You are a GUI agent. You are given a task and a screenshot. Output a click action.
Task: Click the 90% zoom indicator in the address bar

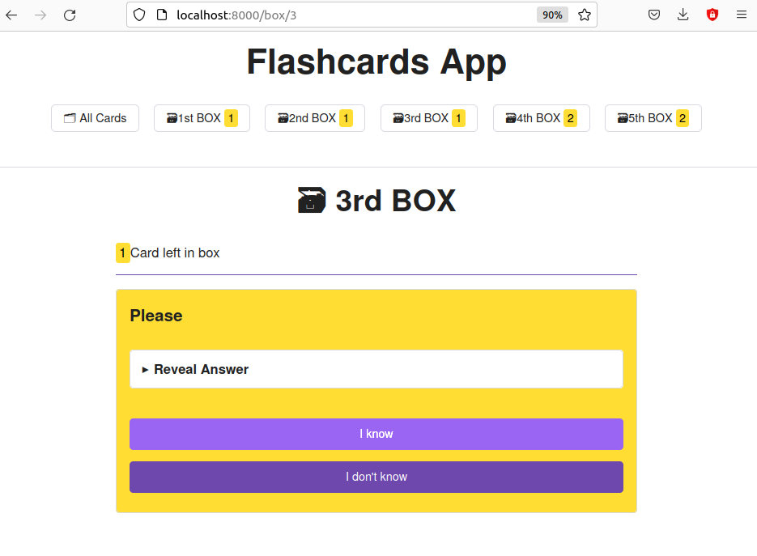[x=551, y=14]
